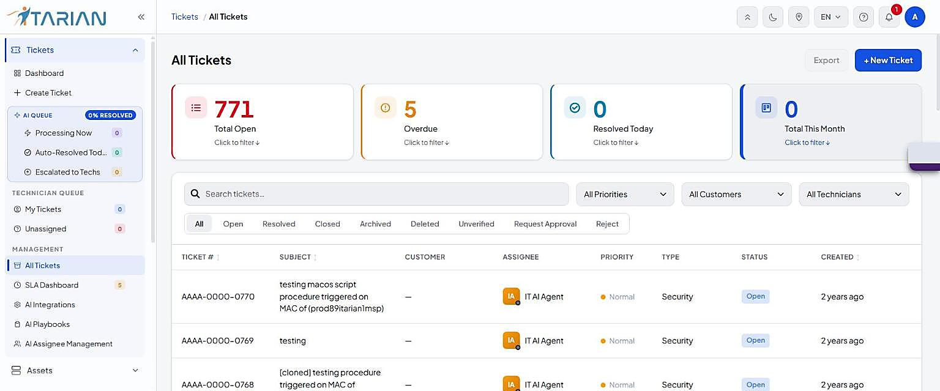This screenshot has width=940, height=391.
Task: Open the help question mark icon
Action: click(x=864, y=17)
